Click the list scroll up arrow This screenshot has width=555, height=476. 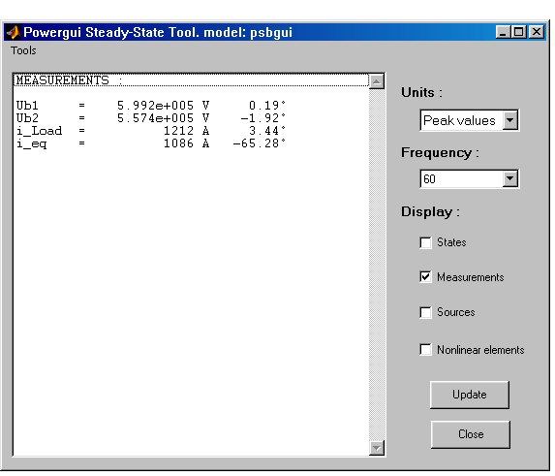[377, 81]
